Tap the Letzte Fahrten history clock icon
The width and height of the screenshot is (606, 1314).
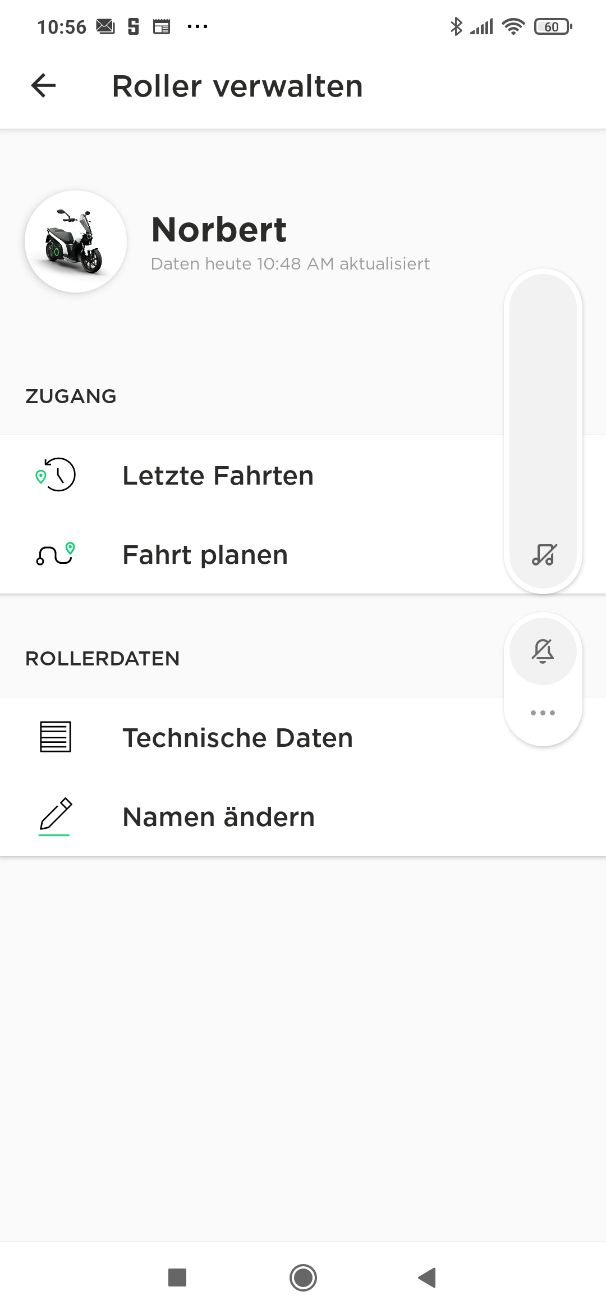pos(56,475)
